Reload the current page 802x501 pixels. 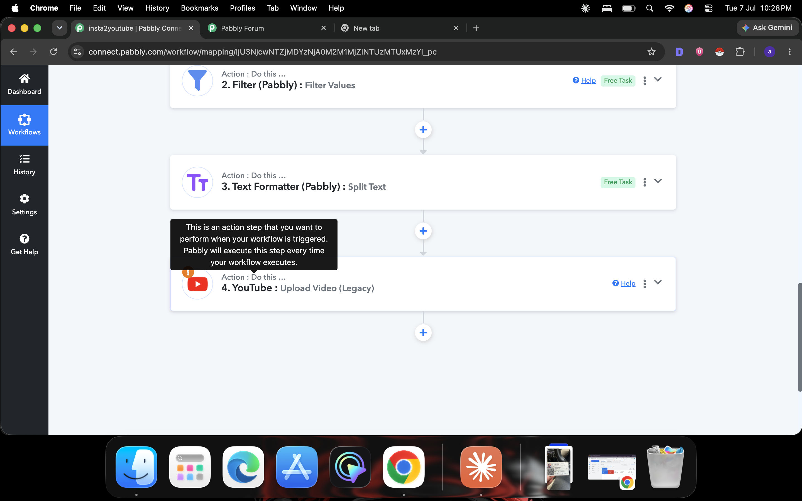tap(53, 52)
